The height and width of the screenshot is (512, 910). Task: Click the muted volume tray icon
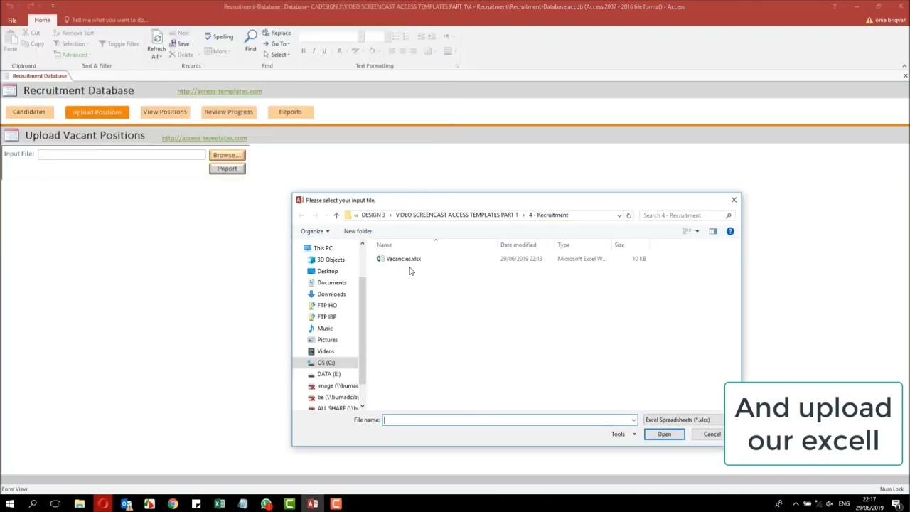click(829, 504)
